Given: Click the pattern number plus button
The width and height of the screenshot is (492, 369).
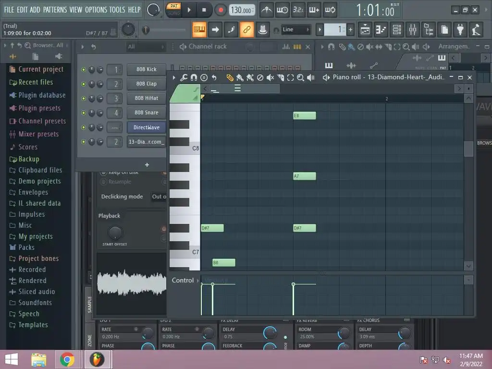Looking at the screenshot, I should tap(350, 30).
